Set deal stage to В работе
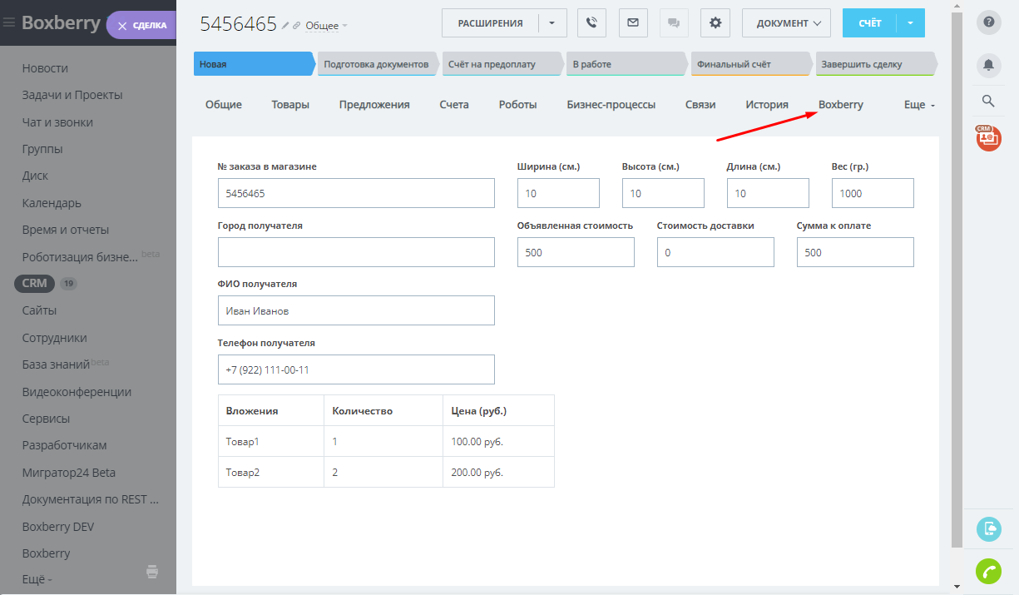 coord(626,64)
